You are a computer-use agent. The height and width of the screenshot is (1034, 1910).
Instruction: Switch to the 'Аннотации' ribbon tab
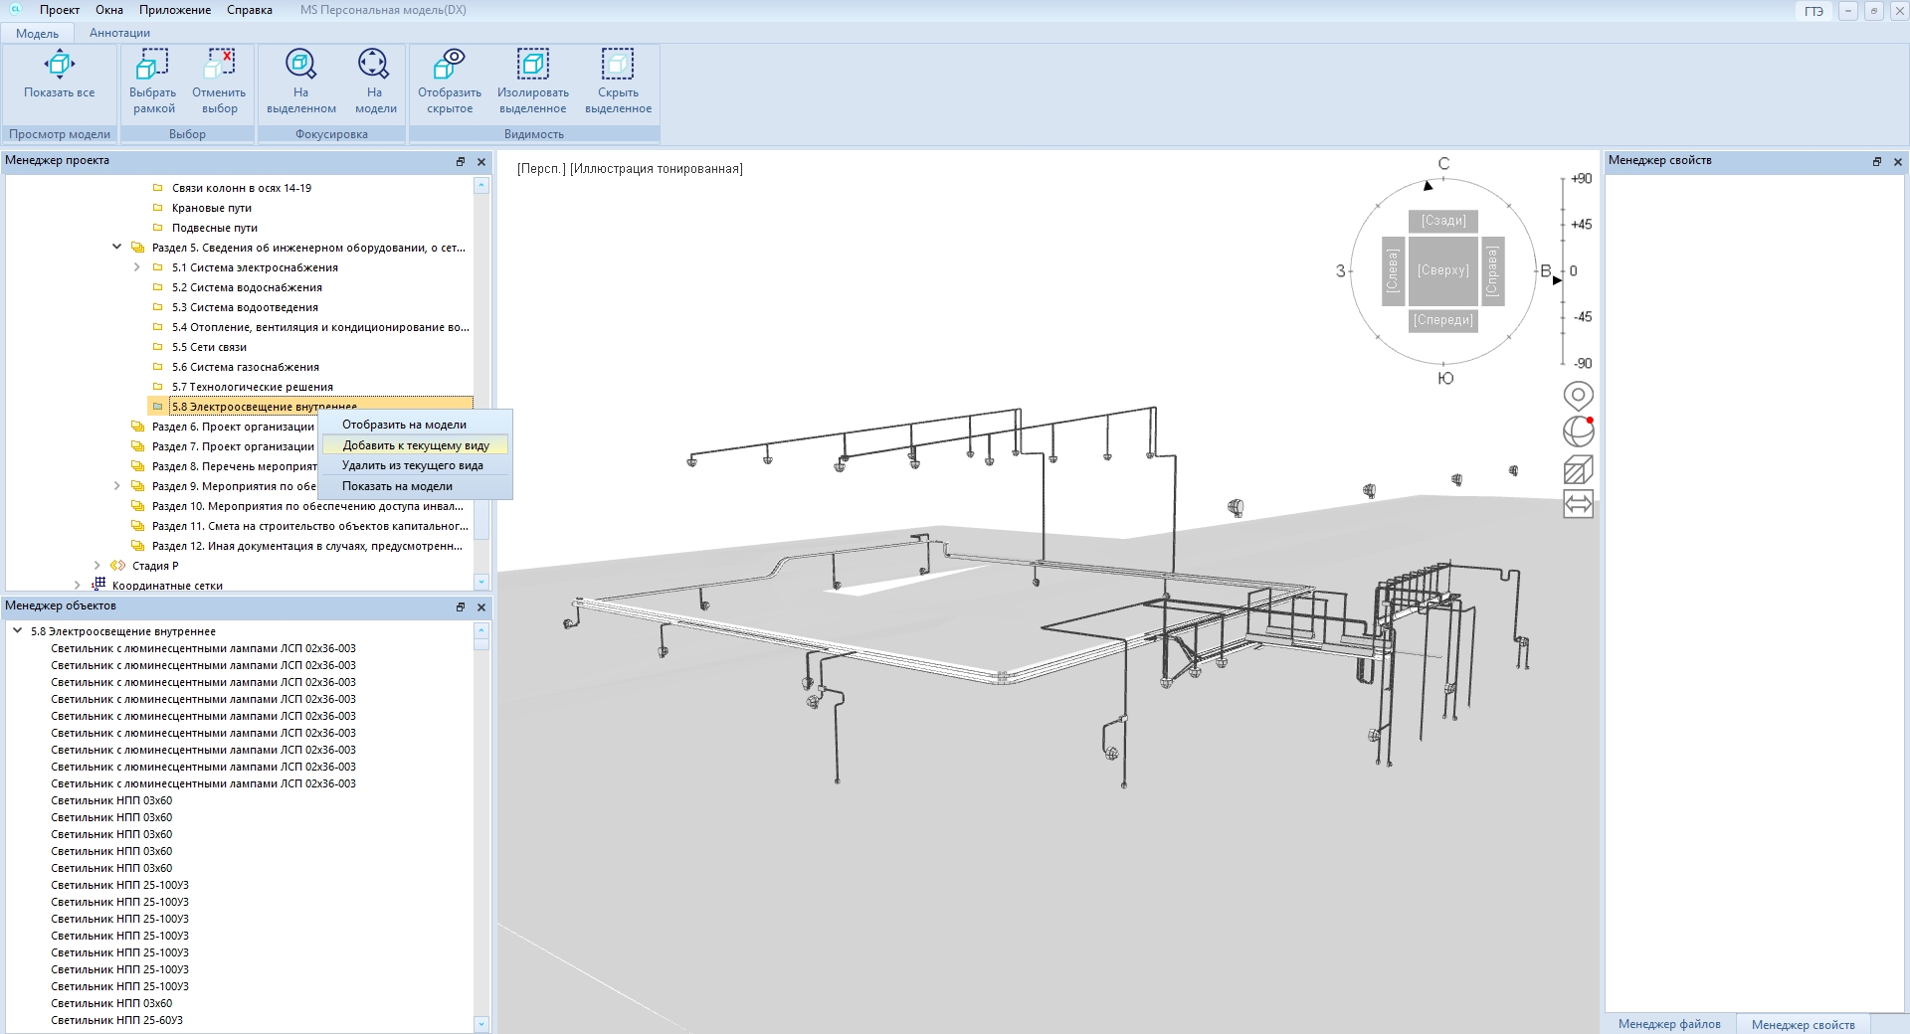[x=119, y=33]
